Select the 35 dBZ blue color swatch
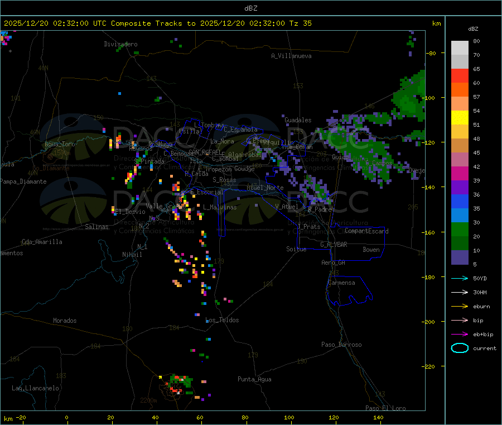 click(x=460, y=216)
